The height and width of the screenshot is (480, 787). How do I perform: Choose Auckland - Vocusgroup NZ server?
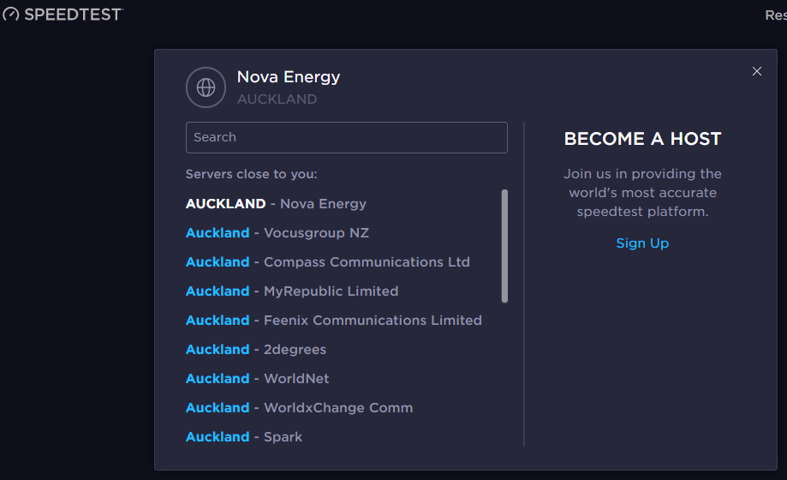(277, 233)
